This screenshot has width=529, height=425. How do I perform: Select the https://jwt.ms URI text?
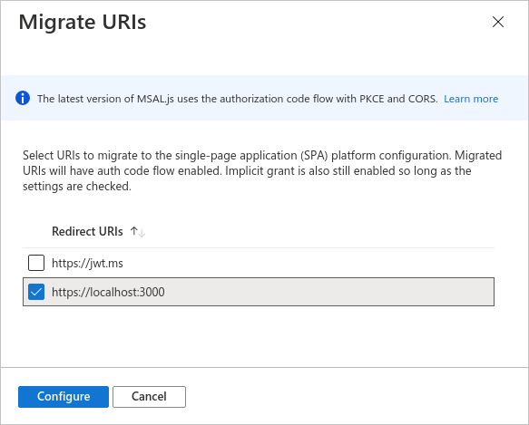click(x=87, y=263)
